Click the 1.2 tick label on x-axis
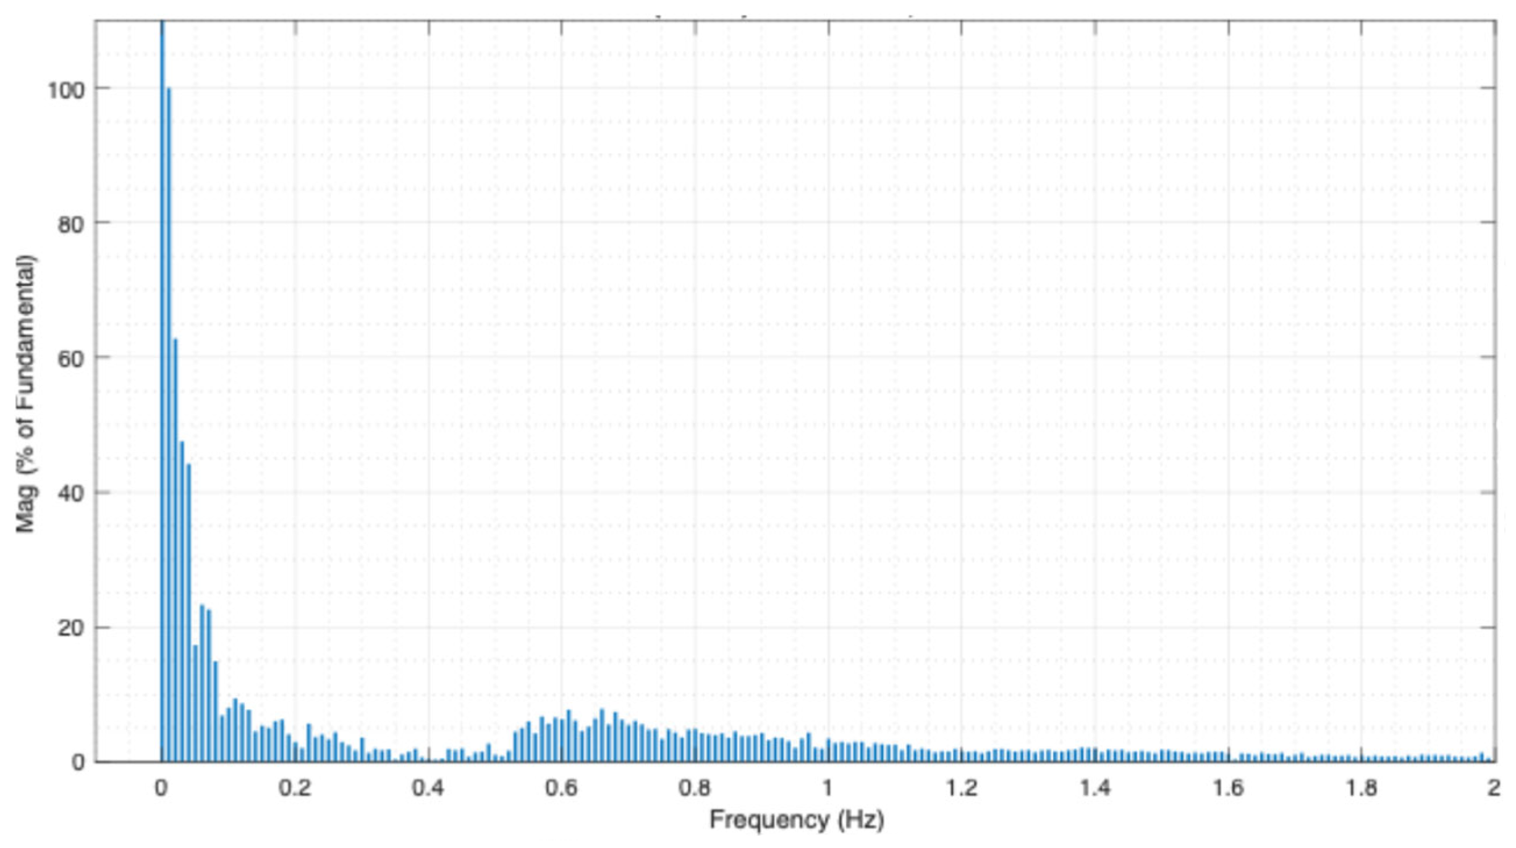Image resolution: width=1516 pixels, height=848 pixels. [962, 788]
